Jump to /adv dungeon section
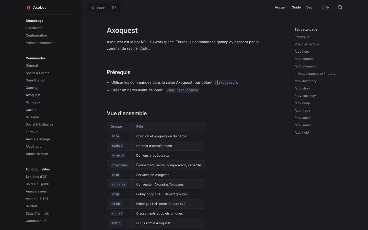 pos(305,66)
